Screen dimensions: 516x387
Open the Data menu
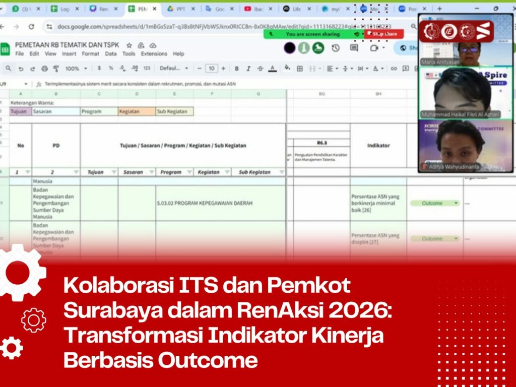(111, 53)
